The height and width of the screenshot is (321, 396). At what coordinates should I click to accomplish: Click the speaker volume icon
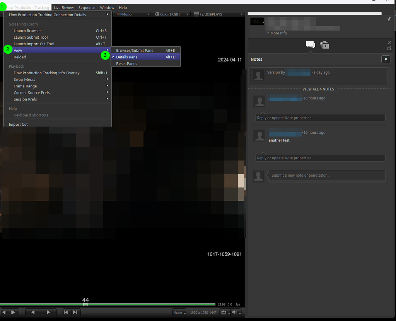tap(235, 312)
